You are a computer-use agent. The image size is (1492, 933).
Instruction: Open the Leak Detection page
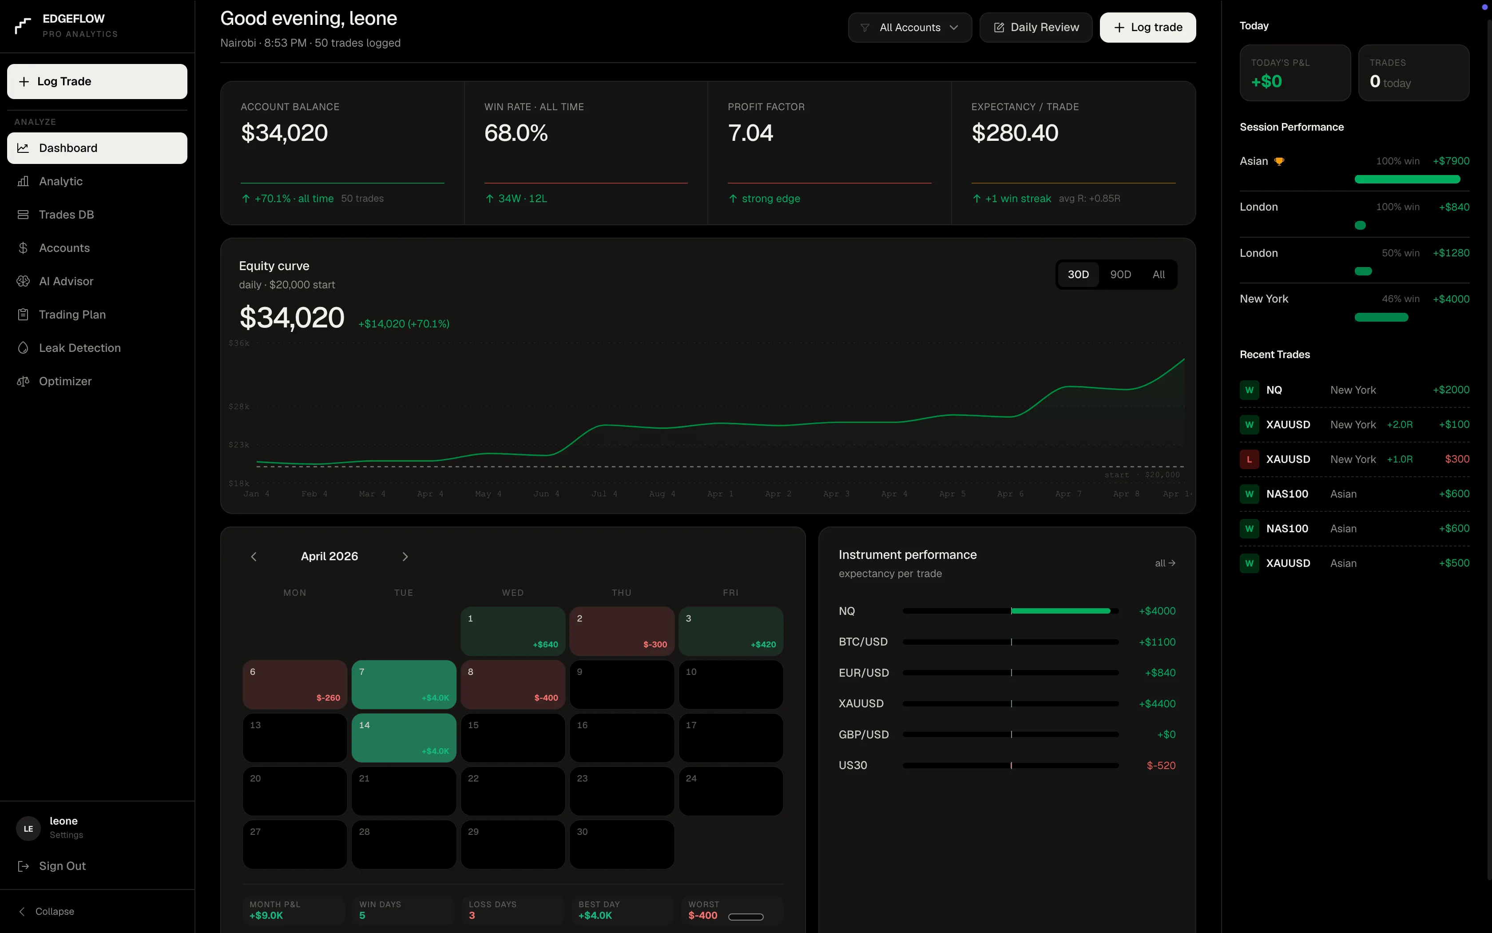coord(97,348)
